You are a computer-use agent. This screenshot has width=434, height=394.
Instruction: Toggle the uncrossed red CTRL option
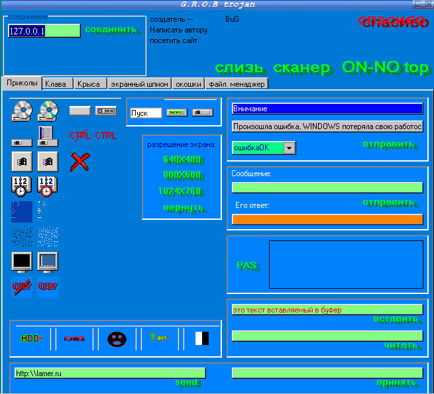click(105, 136)
